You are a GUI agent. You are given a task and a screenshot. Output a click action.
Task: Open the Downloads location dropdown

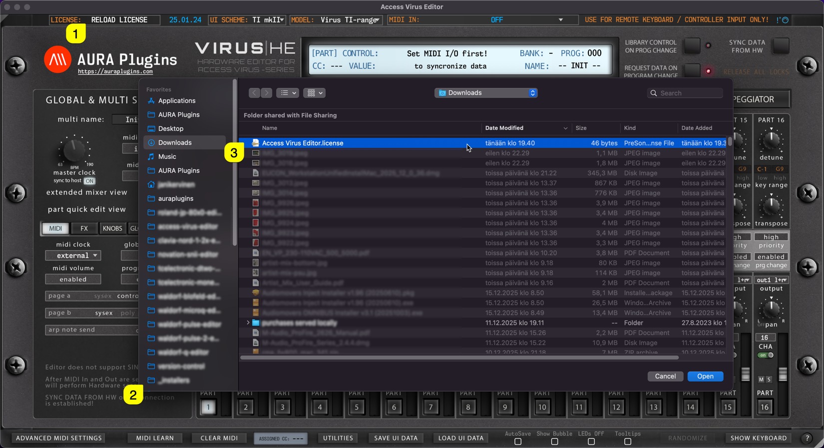[486, 93]
